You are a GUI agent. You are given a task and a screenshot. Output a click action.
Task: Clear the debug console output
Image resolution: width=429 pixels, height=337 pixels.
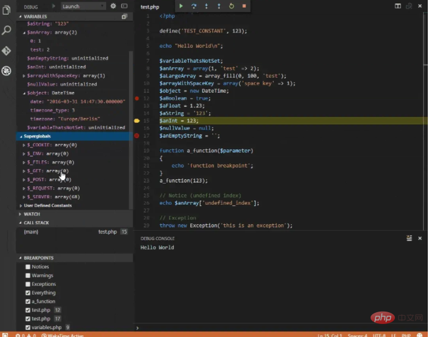click(409, 238)
